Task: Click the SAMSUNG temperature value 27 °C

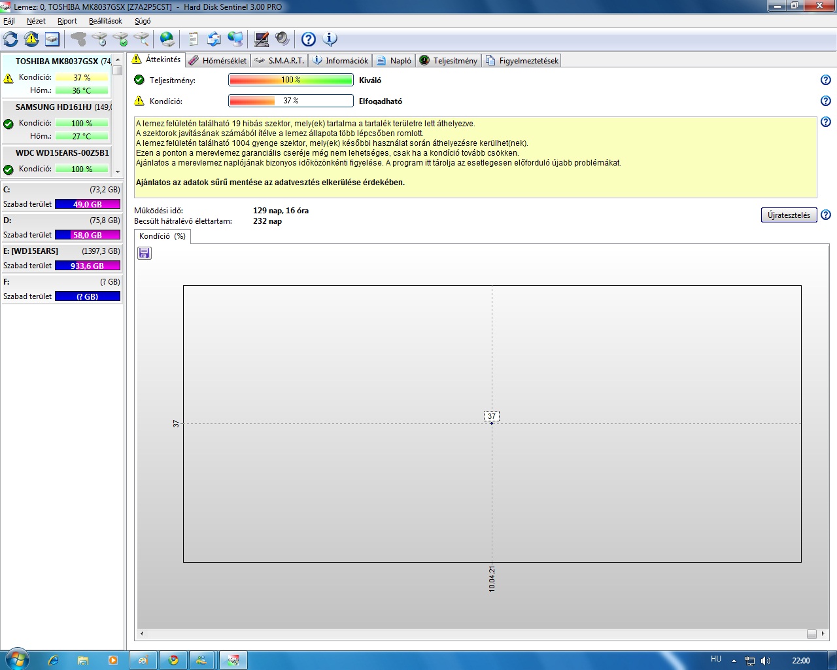Action: tap(82, 137)
